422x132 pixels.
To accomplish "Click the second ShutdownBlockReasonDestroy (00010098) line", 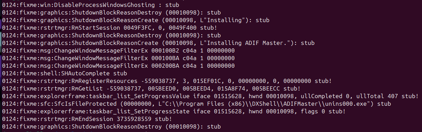I will pos(111,35).
